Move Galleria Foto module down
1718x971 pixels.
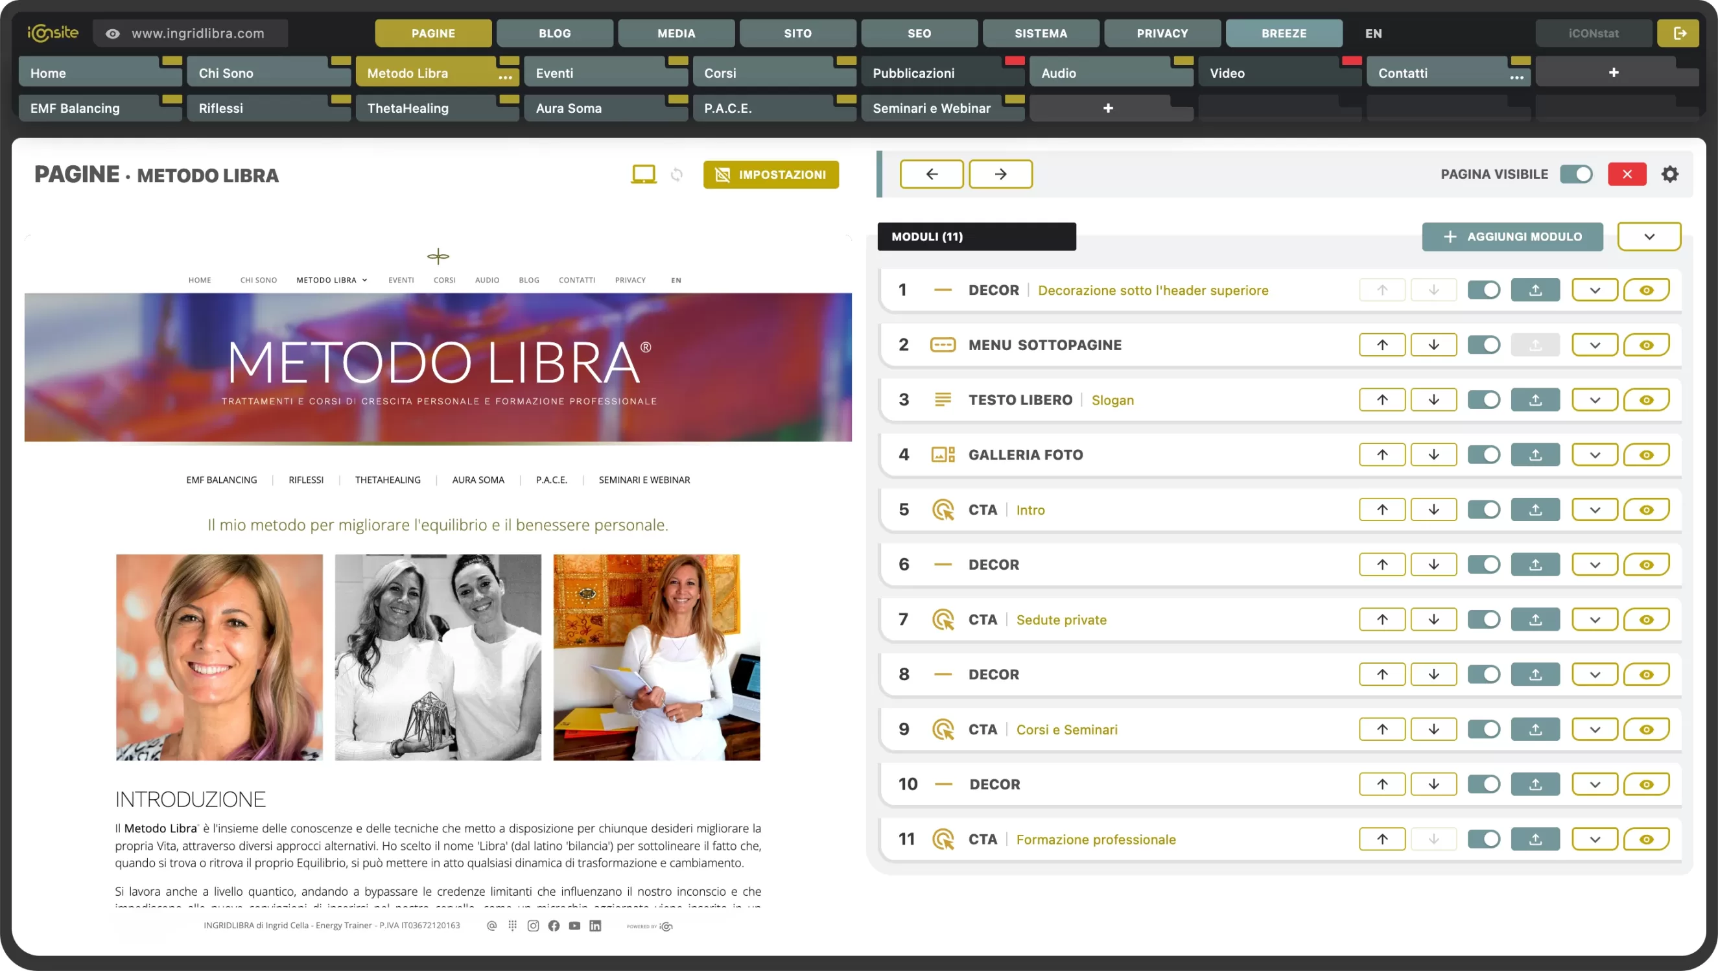pos(1434,455)
